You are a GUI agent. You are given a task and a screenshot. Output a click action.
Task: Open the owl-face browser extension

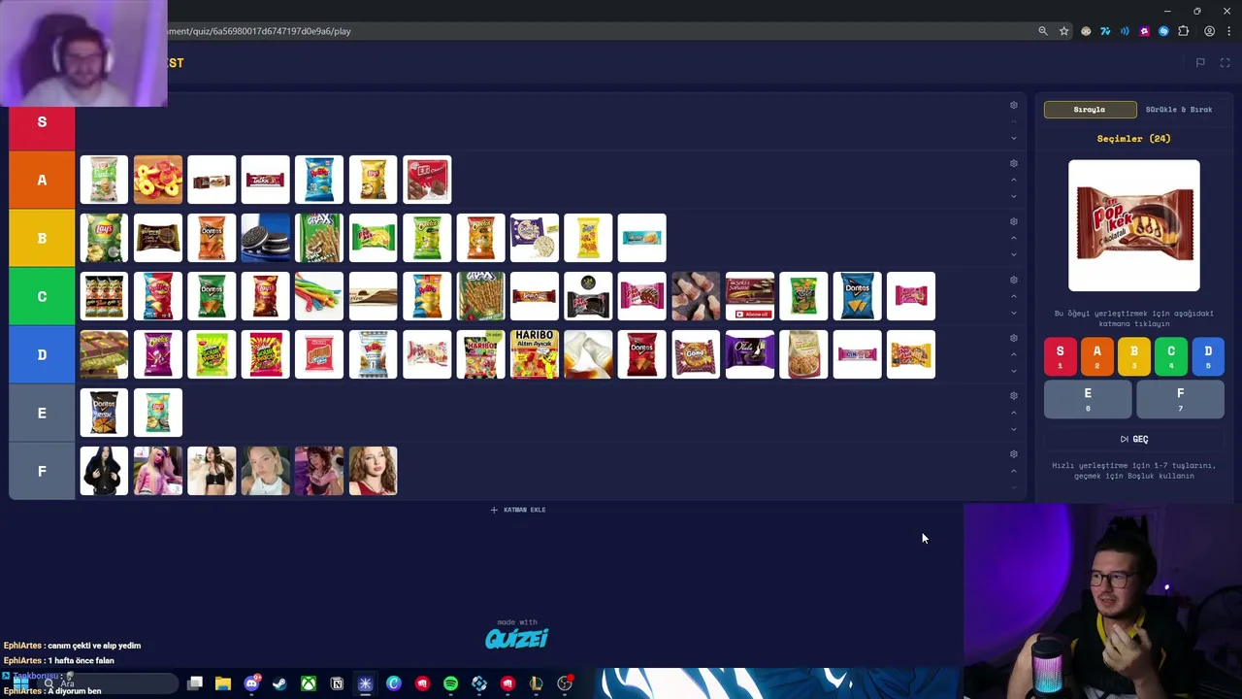(x=1086, y=31)
